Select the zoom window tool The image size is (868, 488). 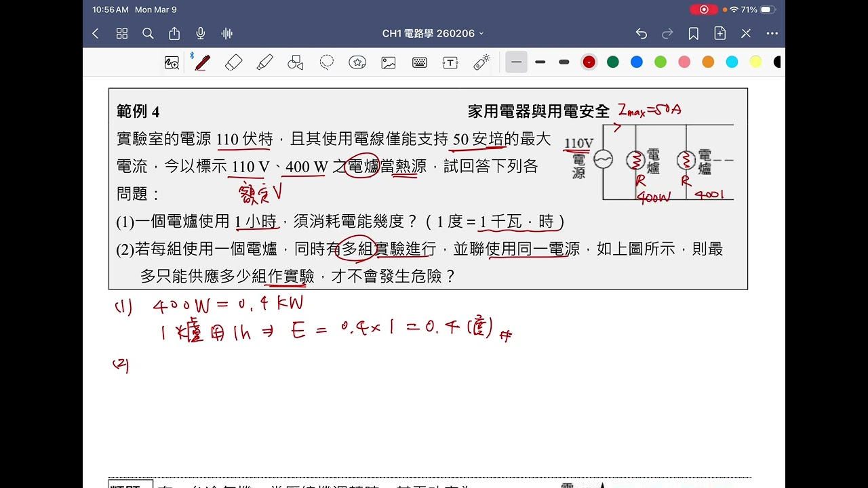tap(172, 62)
